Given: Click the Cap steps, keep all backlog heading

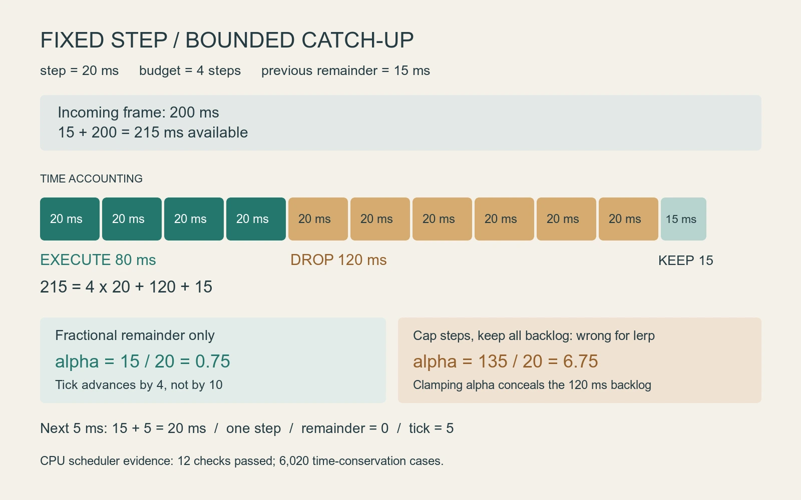Looking at the screenshot, I should [534, 335].
